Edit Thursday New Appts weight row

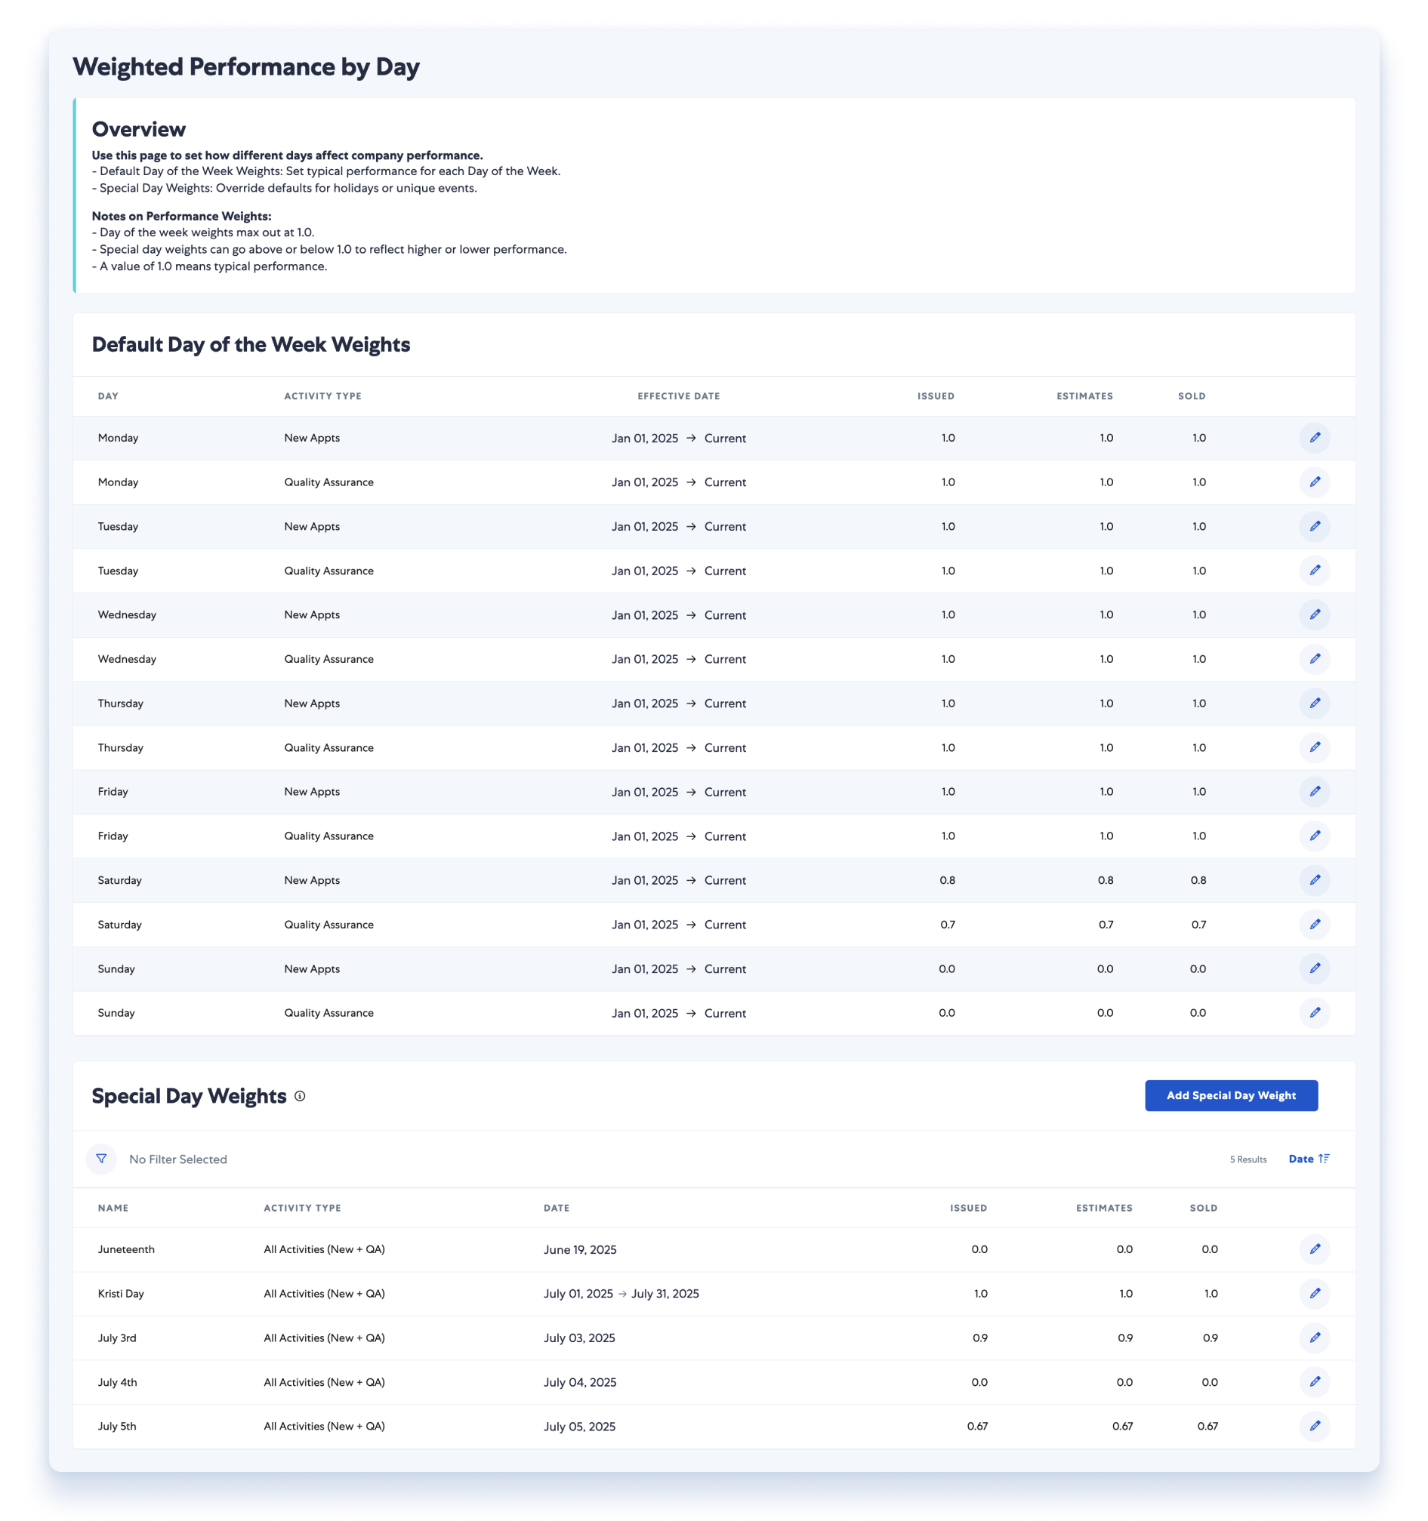coord(1314,703)
